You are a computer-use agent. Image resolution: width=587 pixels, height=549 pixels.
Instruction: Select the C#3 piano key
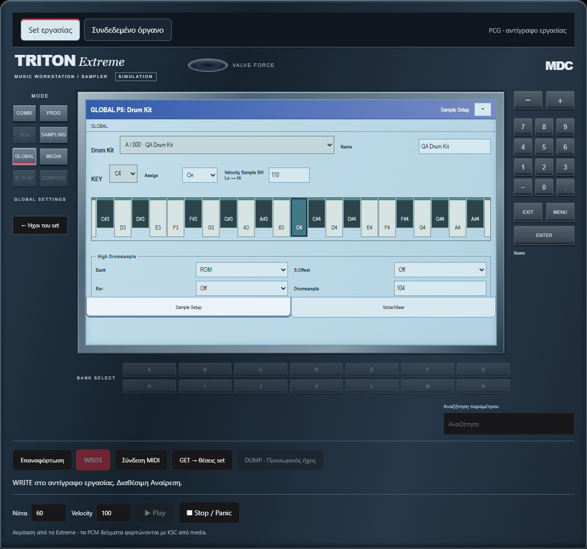click(105, 213)
